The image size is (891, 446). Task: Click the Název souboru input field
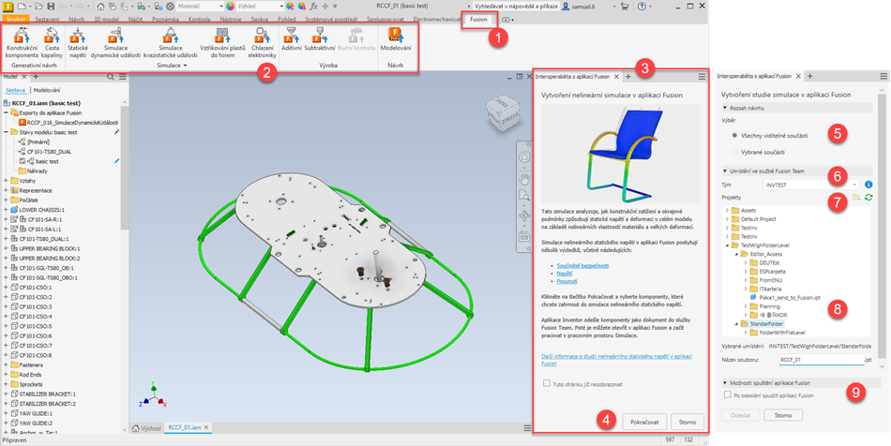(821, 360)
